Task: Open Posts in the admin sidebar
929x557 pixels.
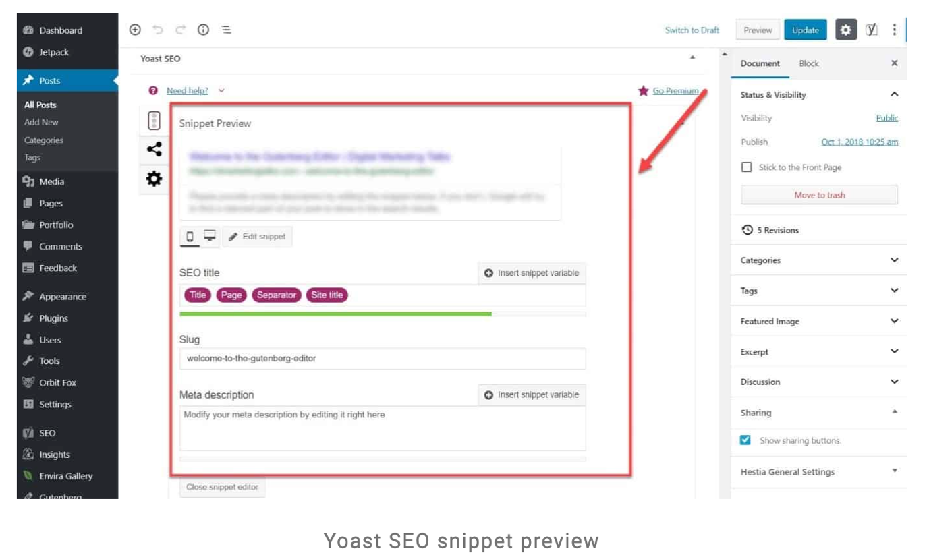Action: click(67, 80)
